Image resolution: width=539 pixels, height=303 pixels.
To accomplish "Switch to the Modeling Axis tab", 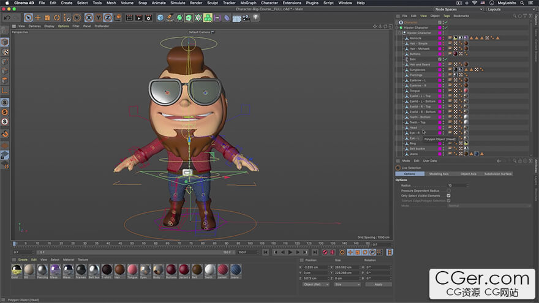I will [x=439, y=174].
